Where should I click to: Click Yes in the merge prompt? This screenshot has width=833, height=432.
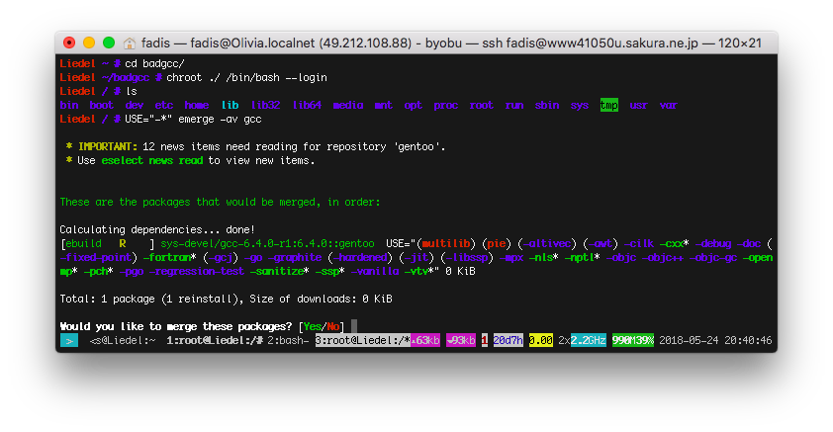tap(313, 326)
